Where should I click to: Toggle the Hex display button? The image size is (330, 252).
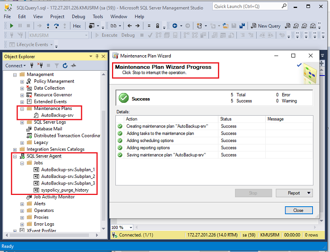click(77, 26)
